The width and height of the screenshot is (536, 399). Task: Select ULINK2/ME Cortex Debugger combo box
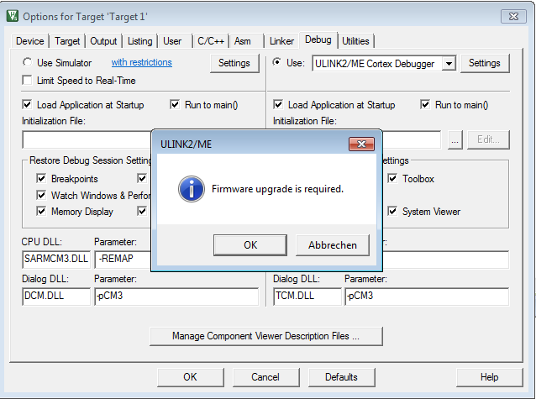pos(384,64)
